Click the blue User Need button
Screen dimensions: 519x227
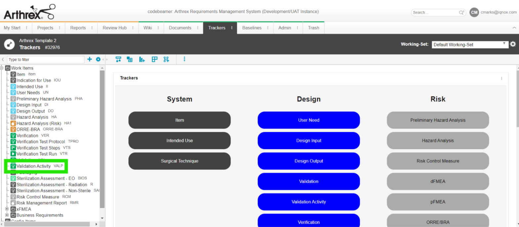tap(308, 120)
